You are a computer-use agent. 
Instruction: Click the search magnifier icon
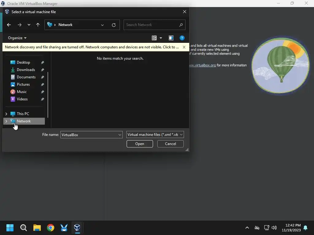pyautogui.click(x=181, y=25)
